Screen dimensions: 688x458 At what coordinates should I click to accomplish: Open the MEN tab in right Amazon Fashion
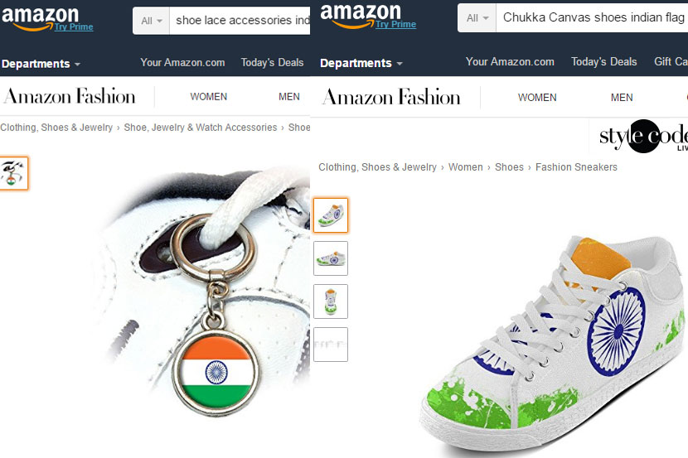pos(622,98)
